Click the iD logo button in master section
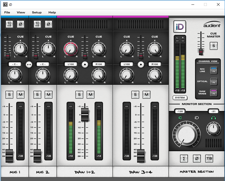Viewport: 225px width, 181px height. [179, 27]
